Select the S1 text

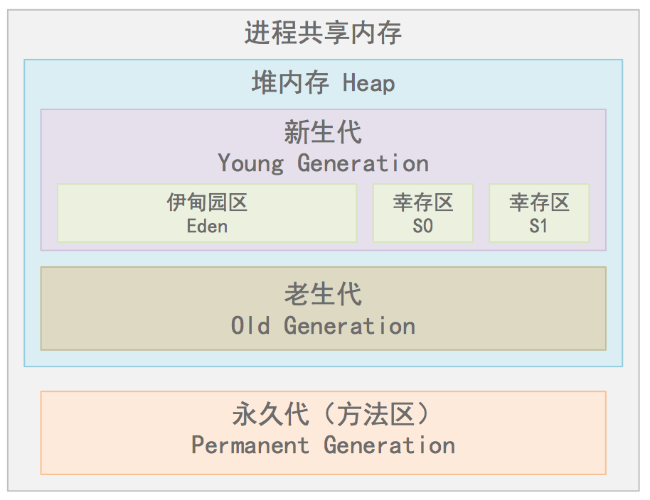[x=539, y=227]
